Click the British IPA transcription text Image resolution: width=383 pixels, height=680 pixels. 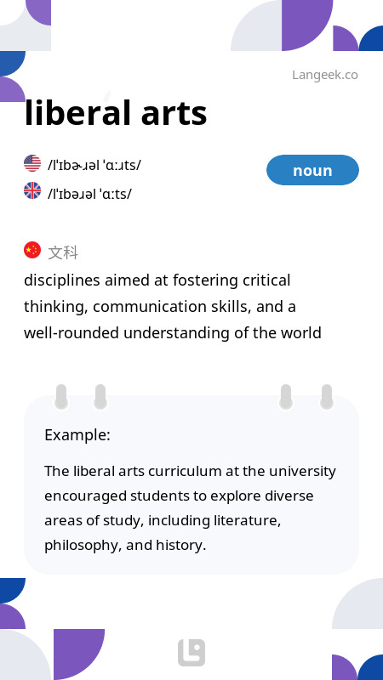[x=89, y=194]
